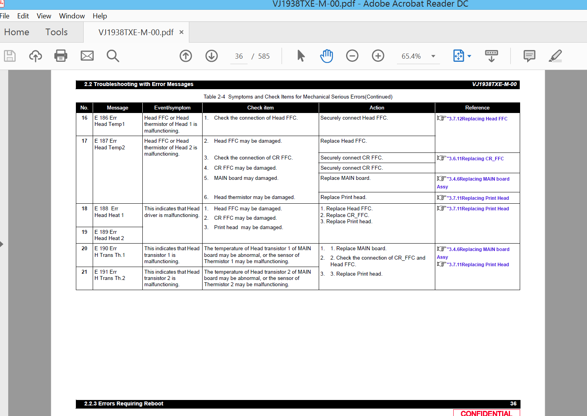Switch to the Tools tab
This screenshot has height=416, width=587.
(57, 32)
